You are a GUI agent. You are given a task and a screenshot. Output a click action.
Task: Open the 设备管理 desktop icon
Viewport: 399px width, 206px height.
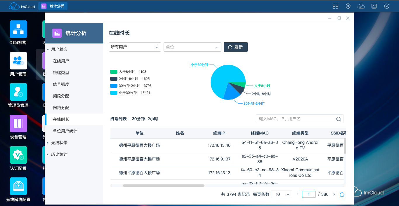(18, 124)
